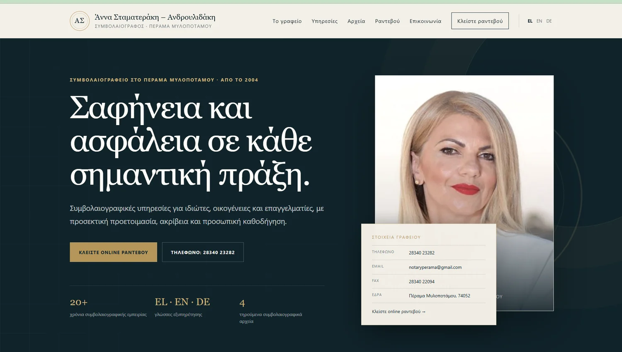622x352 pixels.
Task: Click the τηρούμενα συμβολαιογραφικά αρχεία caption
Action: pyautogui.click(x=271, y=318)
